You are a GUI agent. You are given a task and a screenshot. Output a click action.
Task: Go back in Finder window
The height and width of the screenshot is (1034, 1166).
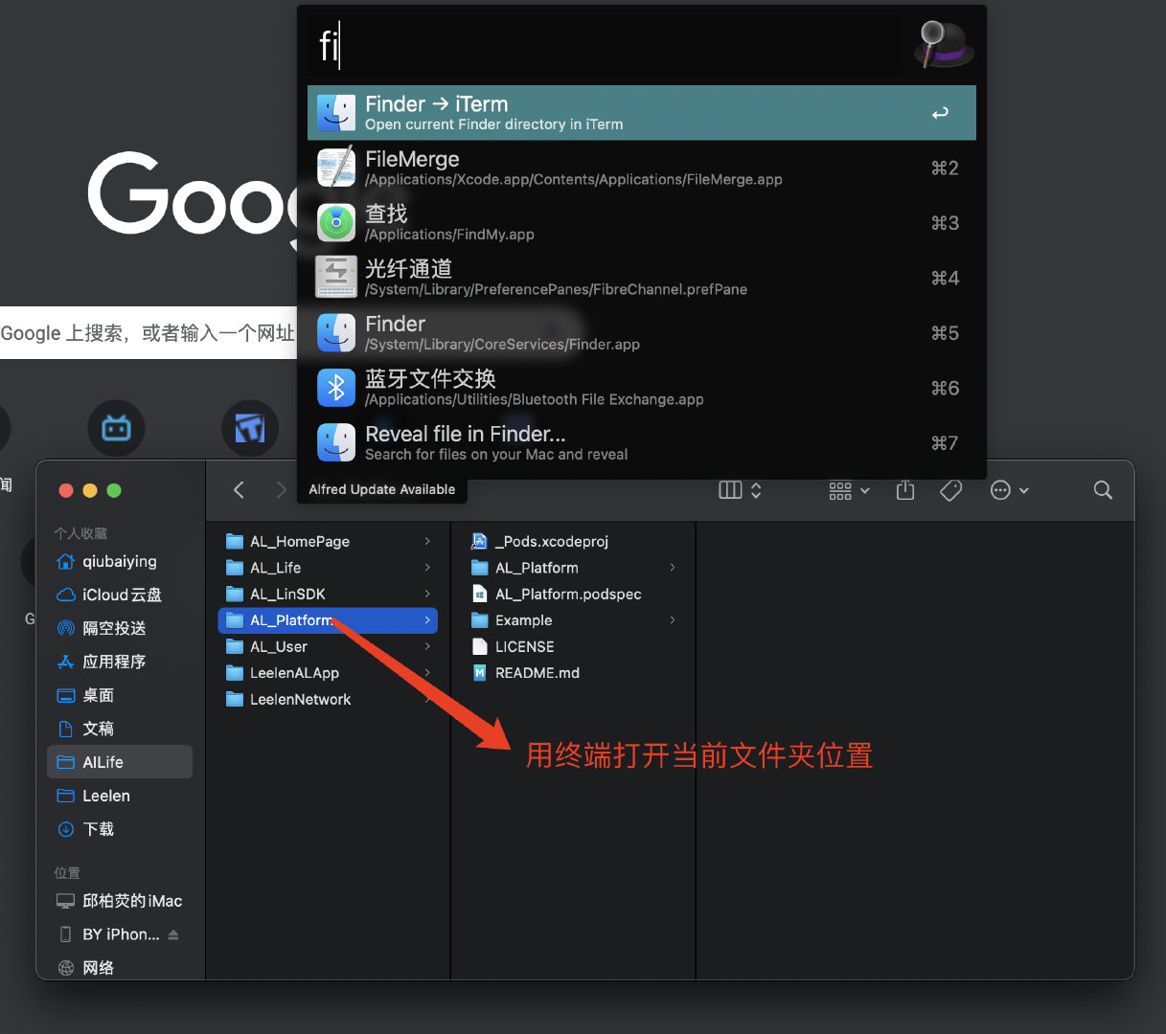point(240,490)
